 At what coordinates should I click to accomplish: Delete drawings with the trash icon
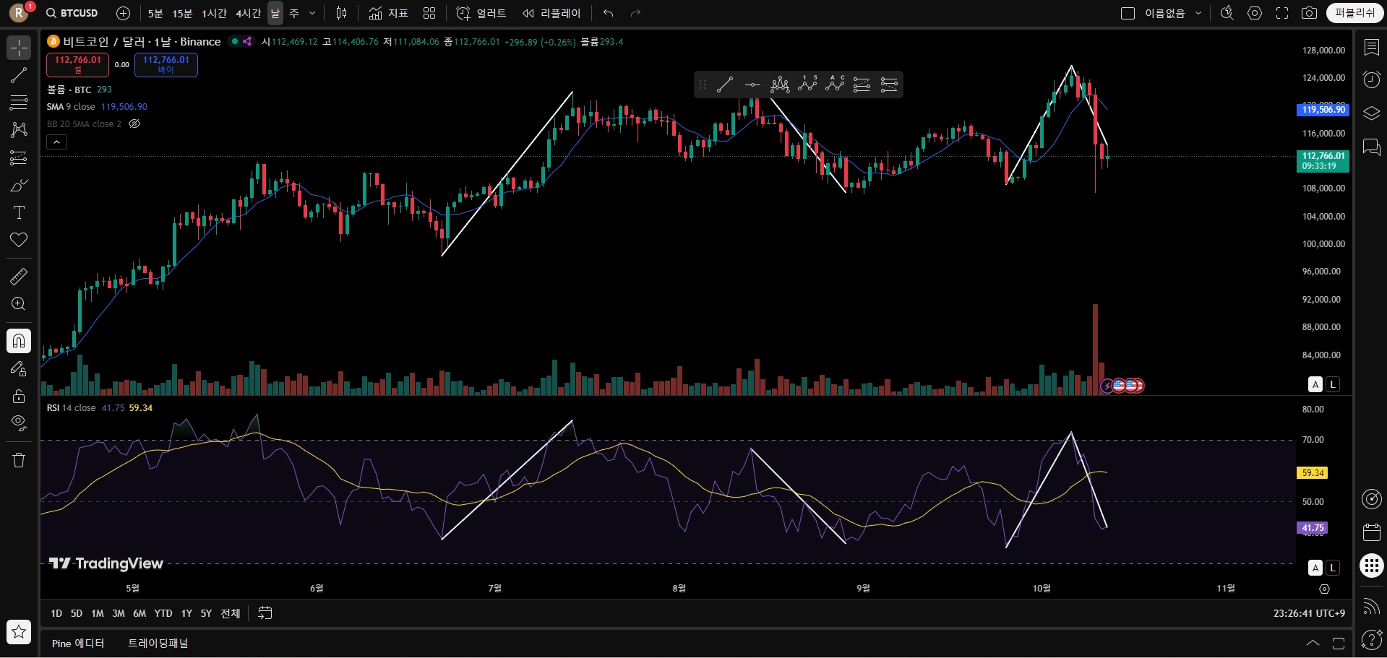coord(19,460)
